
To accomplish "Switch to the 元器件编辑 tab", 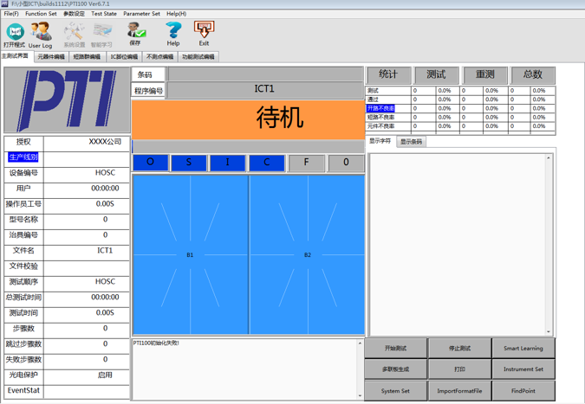I will coord(51,57).
